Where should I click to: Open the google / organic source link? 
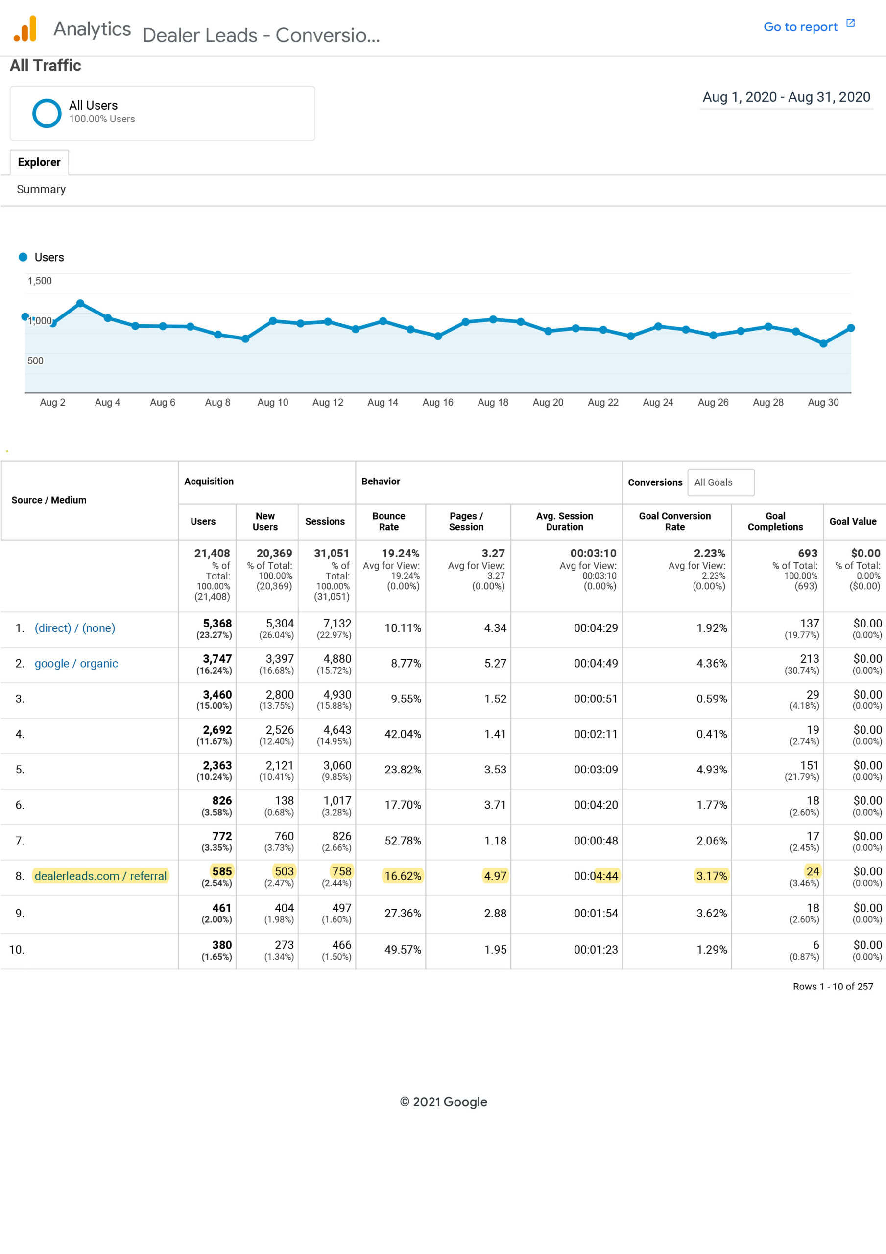[76, 663]
